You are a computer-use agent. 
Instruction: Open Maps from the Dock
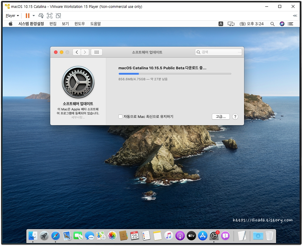(101, 236)
